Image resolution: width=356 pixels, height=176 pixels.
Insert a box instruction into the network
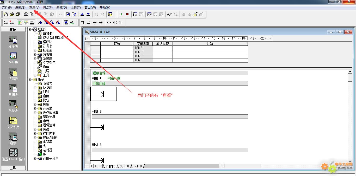(x=121, y=22)
